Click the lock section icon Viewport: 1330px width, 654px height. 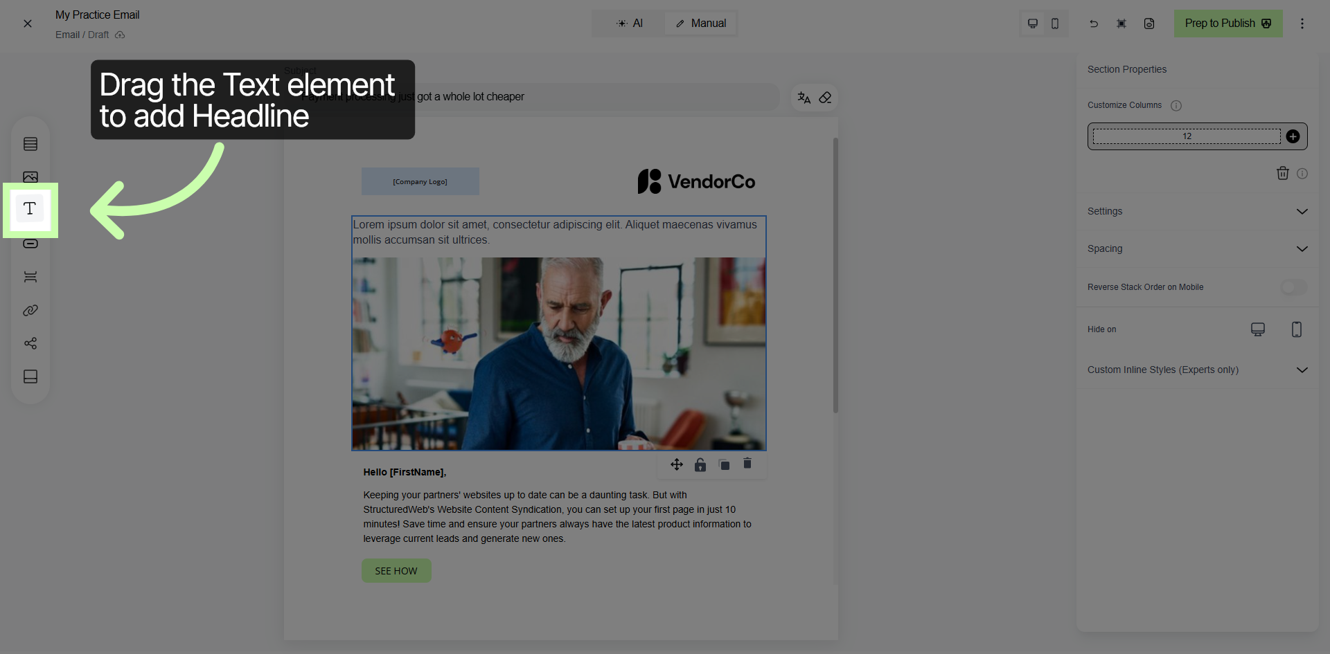700,464
